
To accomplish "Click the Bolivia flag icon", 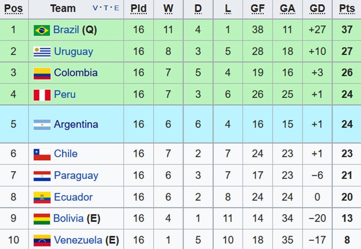I will (42, 219).
